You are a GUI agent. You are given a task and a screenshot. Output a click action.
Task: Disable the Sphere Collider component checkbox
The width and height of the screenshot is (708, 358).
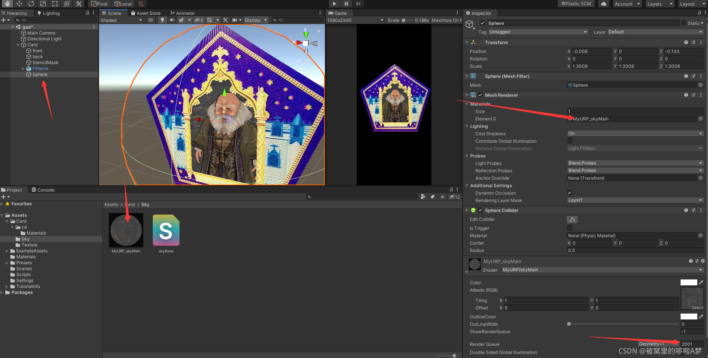(x=480, y=210)
